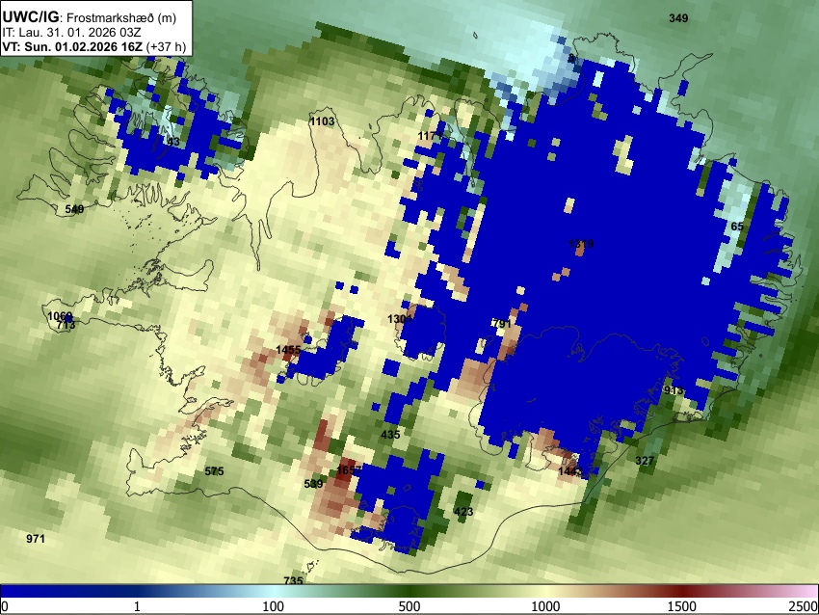Click map value label 1301
Image resolution: width=819 pixels, height=615 pixels.
point(400,319)
